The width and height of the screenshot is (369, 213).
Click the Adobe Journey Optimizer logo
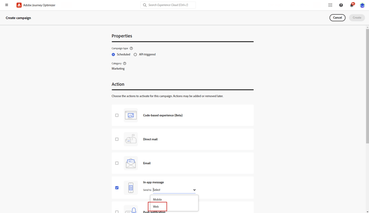pos(19,5)
